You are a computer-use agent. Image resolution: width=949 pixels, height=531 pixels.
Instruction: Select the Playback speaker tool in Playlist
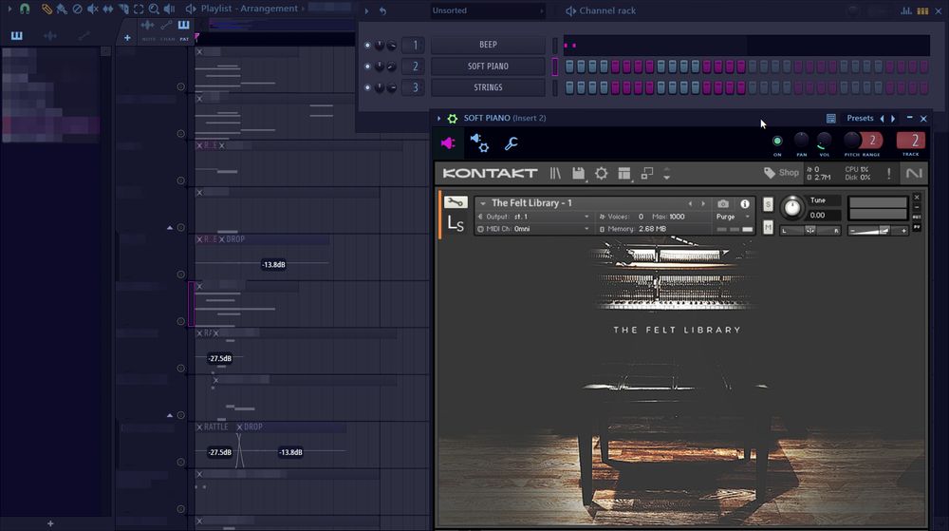[x=170, y=9]
